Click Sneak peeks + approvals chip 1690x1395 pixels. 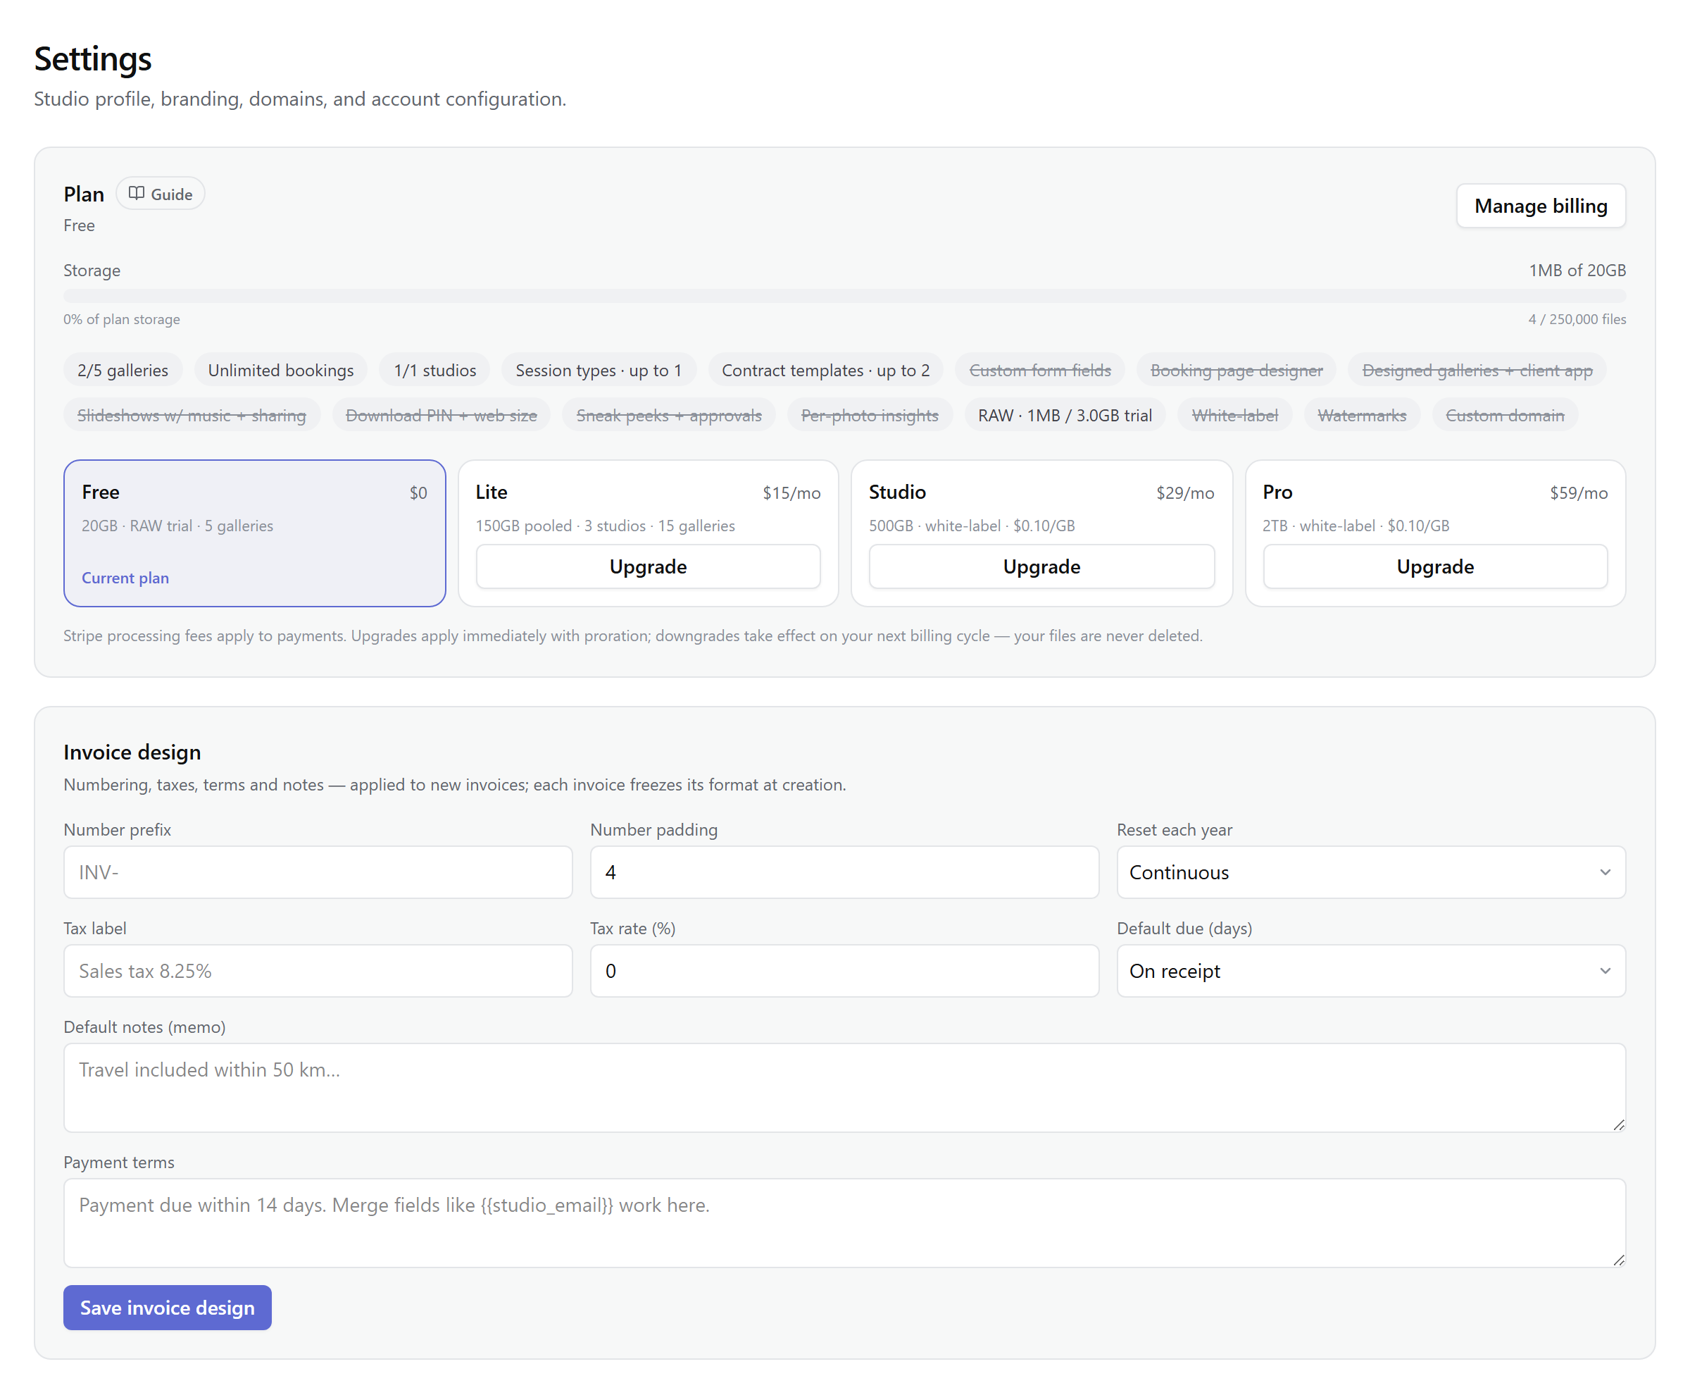click(668, 416)
